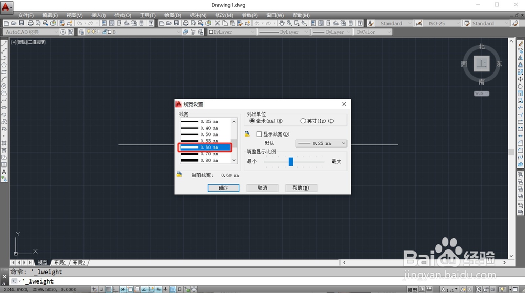The height and width of the screenshot is (293, 525).
Task: Open the 格式(O) menu
Action: tap(122, 15)
